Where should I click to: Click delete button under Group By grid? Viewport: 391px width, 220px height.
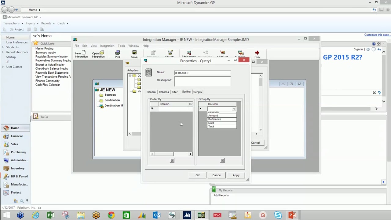click(x=222, y=161)
